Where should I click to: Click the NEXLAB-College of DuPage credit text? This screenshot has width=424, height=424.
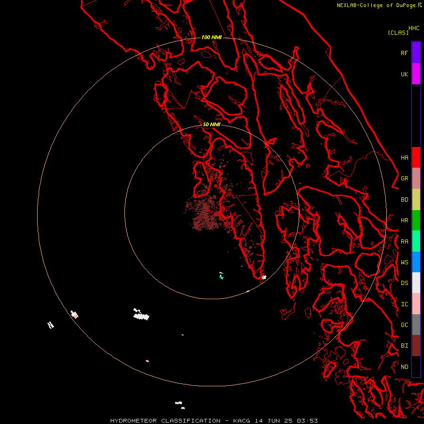click(x=377, y=5)
